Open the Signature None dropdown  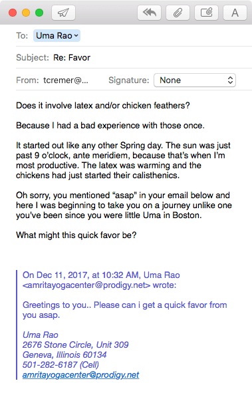[x=195, y=80]
